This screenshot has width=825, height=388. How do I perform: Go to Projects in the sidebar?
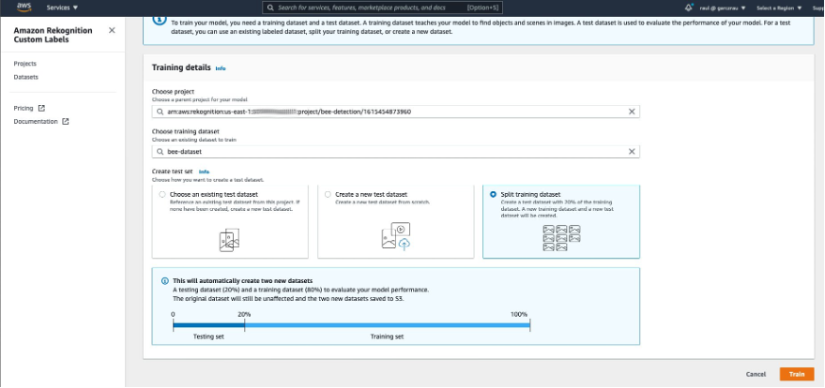tap(24, 64)
